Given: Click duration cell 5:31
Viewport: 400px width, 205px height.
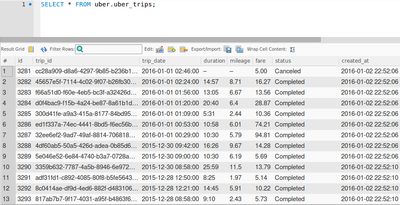Looking at the screenshot, I should [x=214, y=114].
